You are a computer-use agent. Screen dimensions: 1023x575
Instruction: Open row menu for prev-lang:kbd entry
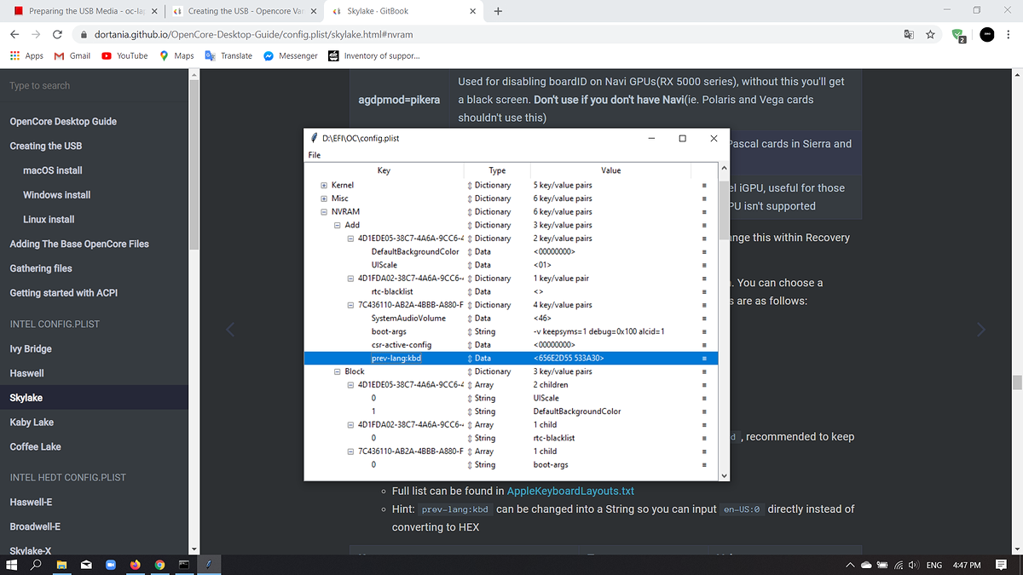[704, 358]
